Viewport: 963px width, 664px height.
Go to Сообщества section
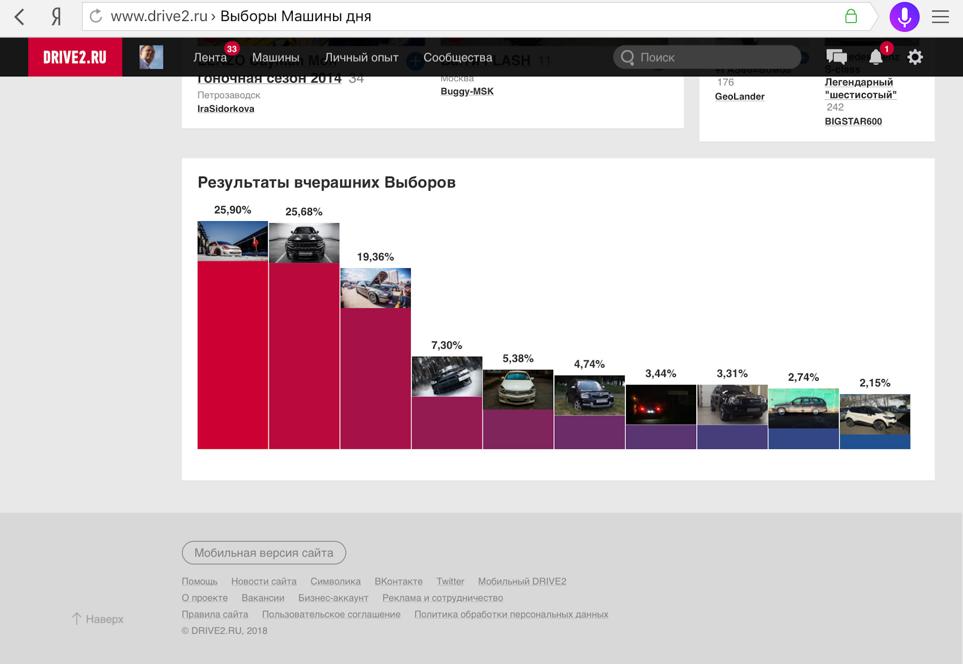pyautogui.click(x=457, y=58)
